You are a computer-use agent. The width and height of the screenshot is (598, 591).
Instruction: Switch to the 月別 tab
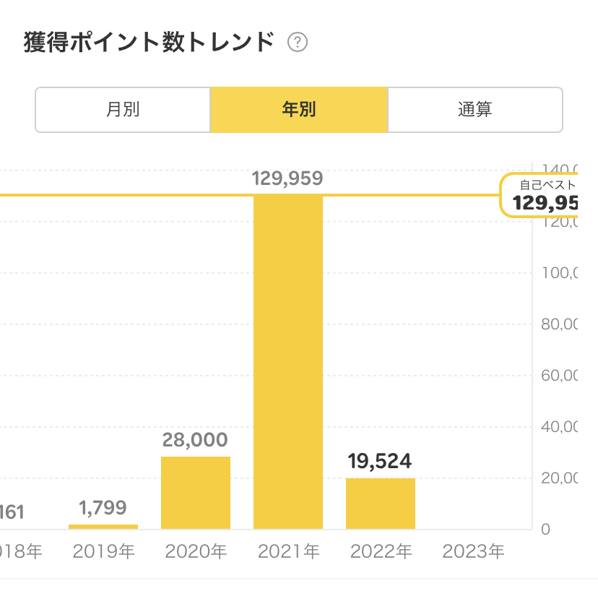[123, 110]
